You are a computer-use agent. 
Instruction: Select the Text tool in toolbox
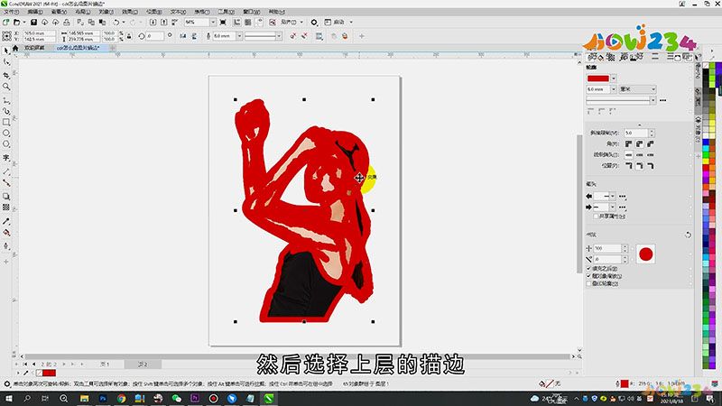point(6,158)
